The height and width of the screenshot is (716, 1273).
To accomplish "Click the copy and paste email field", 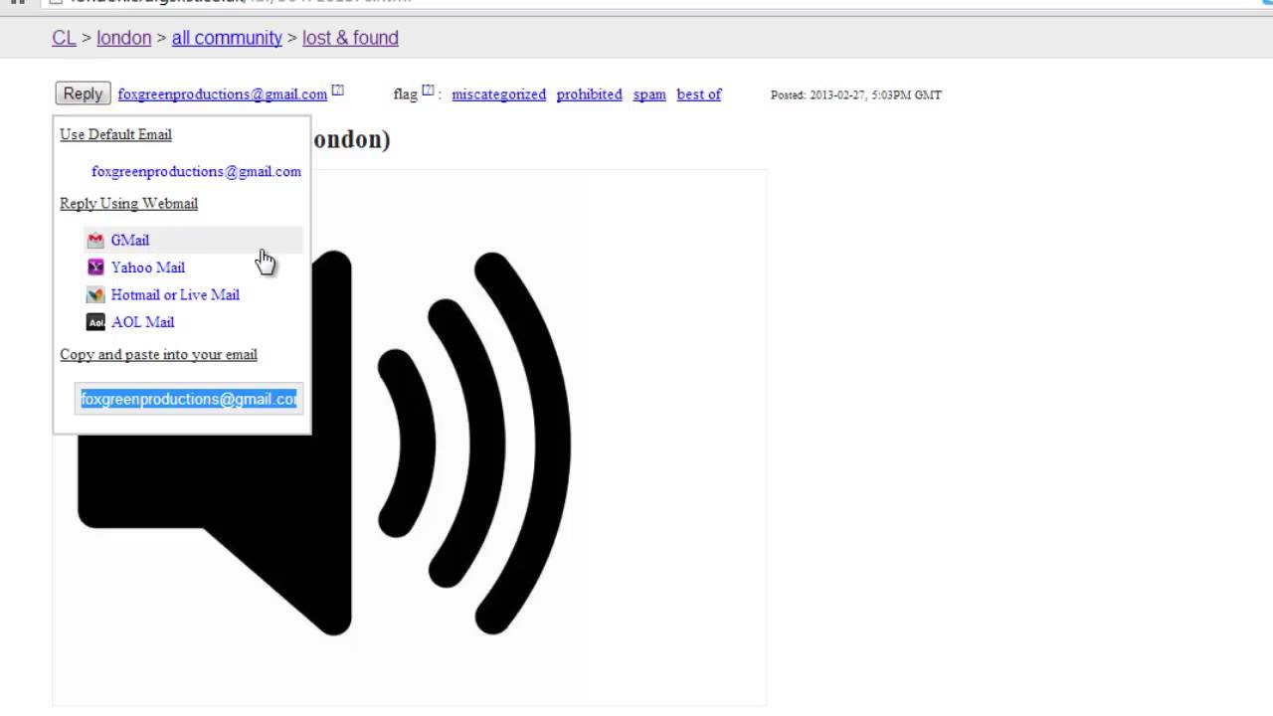I will (188, 399).
